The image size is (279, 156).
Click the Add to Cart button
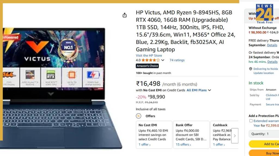click(264, 144)
